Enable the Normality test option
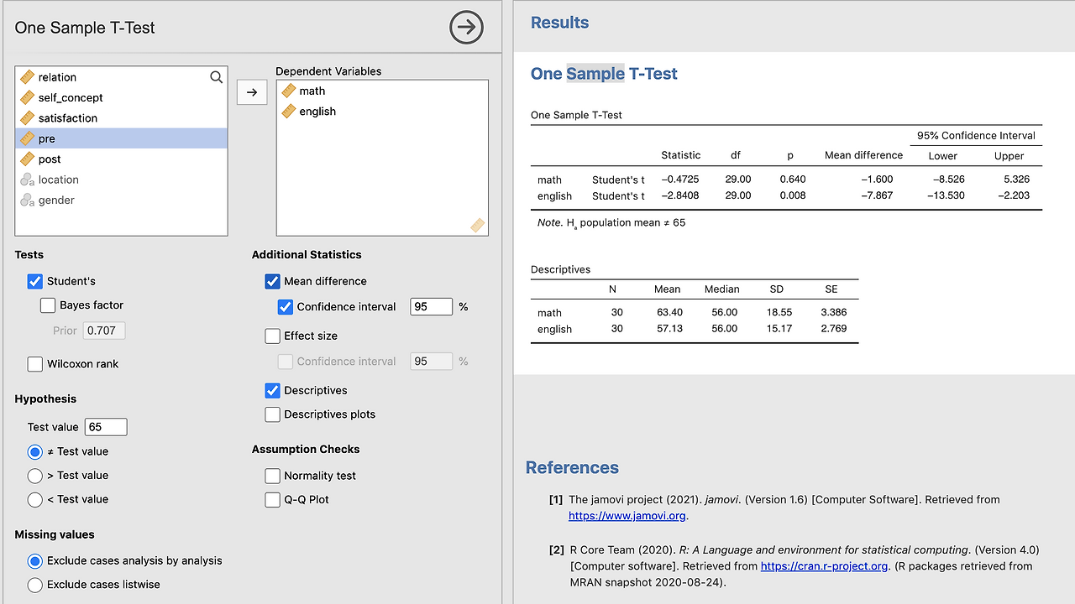1075x604 pixels. click(x=272, y=476)
